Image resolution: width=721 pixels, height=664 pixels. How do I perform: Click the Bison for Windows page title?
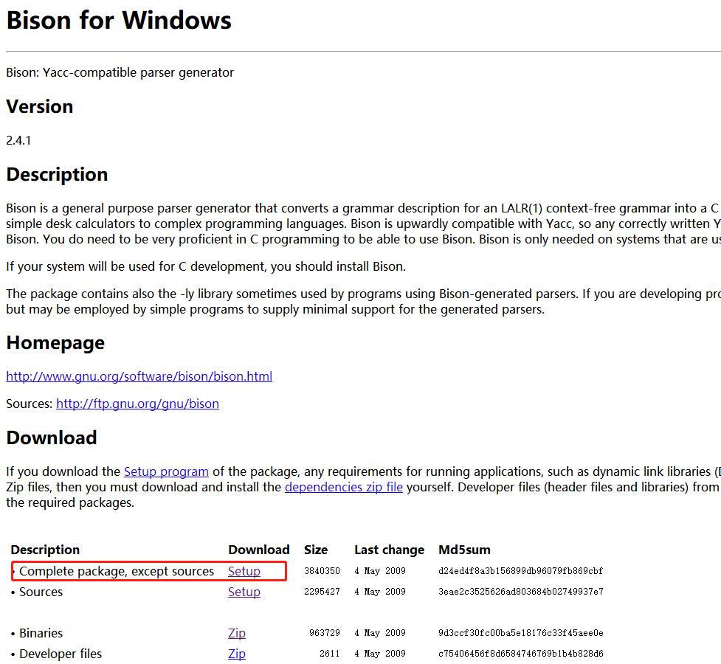pyautogui.click(x=118, y=20)
